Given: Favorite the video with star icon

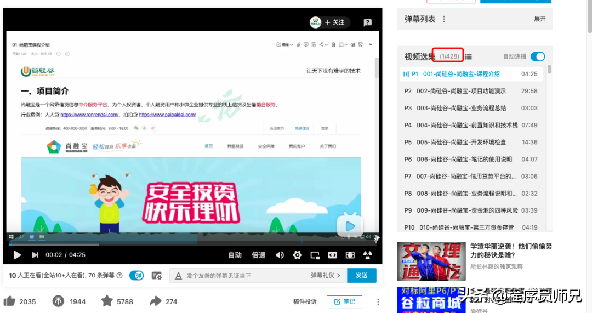Looking at the screenshot, I should [107, 301].
